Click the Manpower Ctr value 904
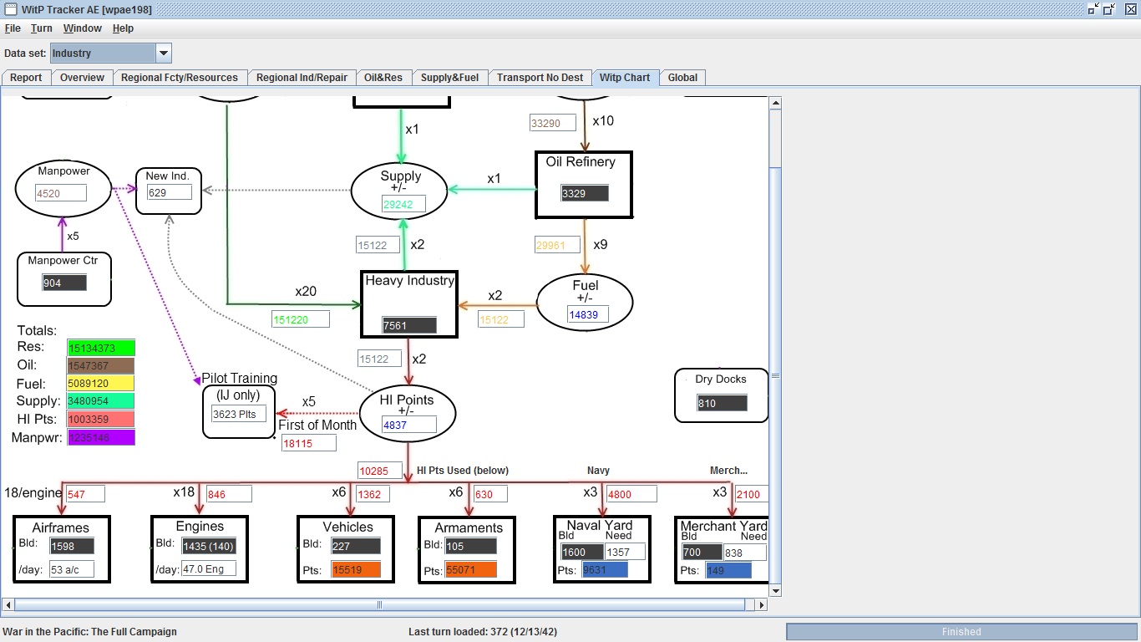Screen dimensions: 1141x642 click(64, 283)
